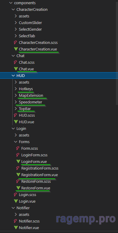Open the HUD.vue file
Image resolution: width=118 pixels, height=233 pixels.
coord(26,122)
